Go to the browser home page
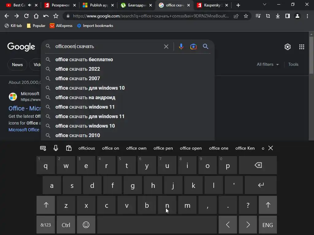Viewport: 314px width, 235px height. point(36,16)
